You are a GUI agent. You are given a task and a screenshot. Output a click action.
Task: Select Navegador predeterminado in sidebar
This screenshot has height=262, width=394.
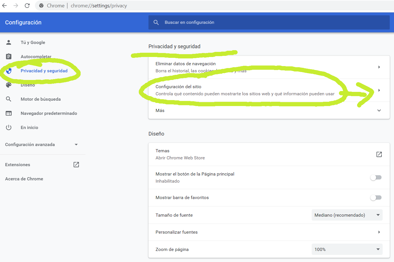coord(49,113)
